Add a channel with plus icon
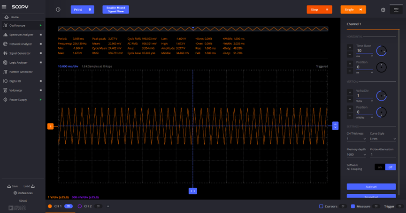The height and width of the screenshot is (213, 406). coord(108,206)
